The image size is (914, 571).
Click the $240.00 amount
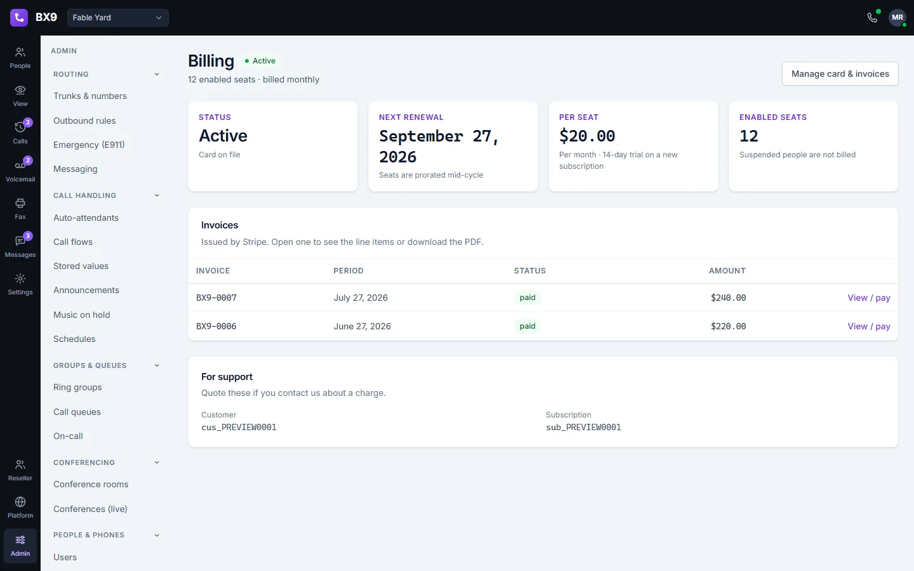[728, 298]
